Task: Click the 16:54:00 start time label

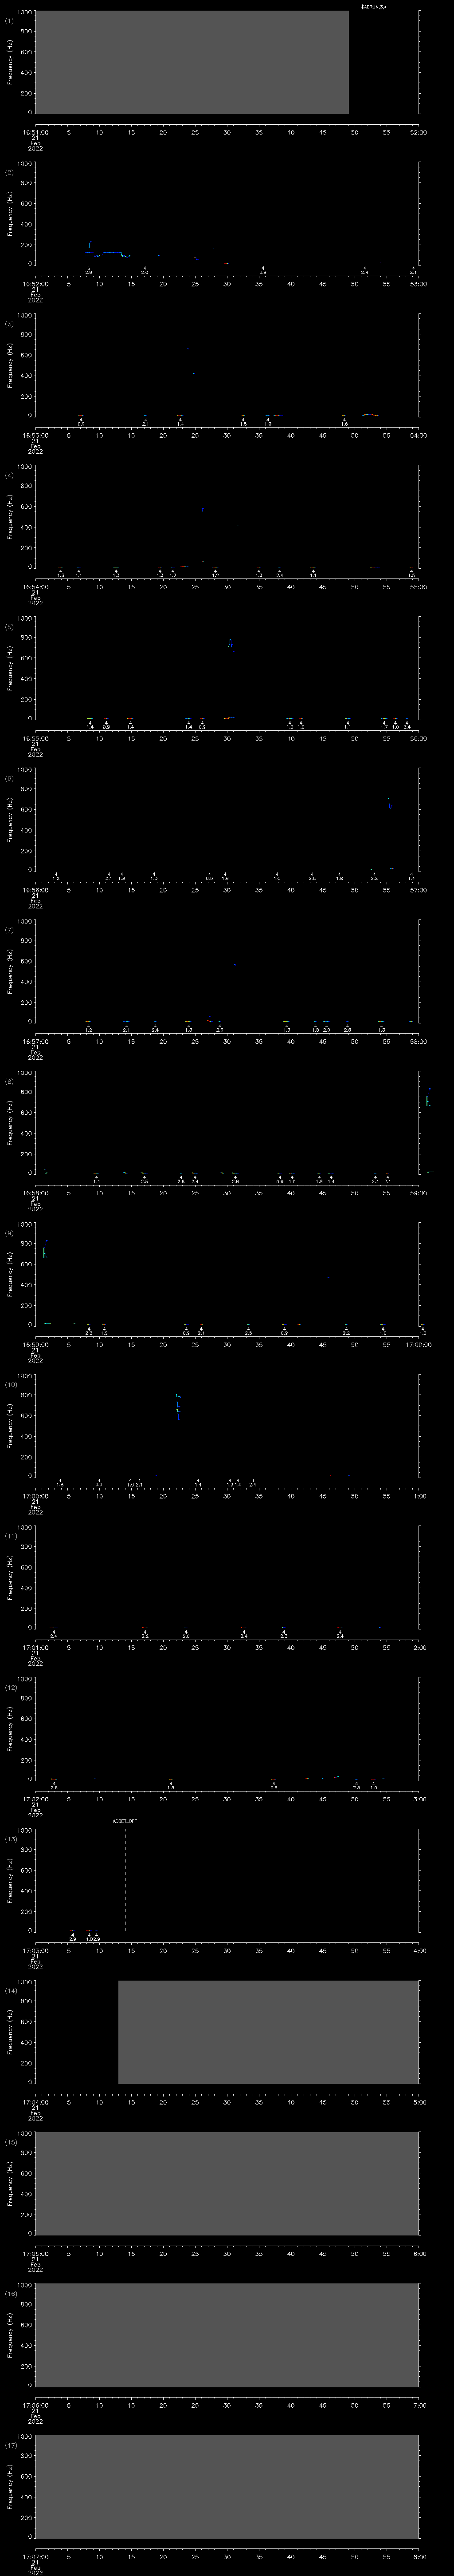Action: coord(35,586)
